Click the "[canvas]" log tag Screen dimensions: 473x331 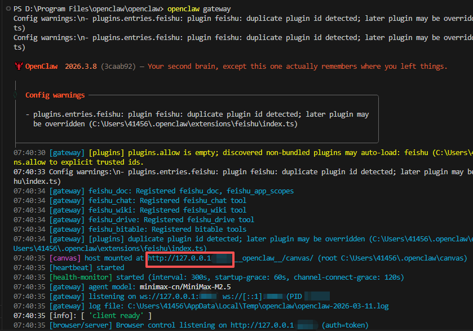click(x=65, y=258)
